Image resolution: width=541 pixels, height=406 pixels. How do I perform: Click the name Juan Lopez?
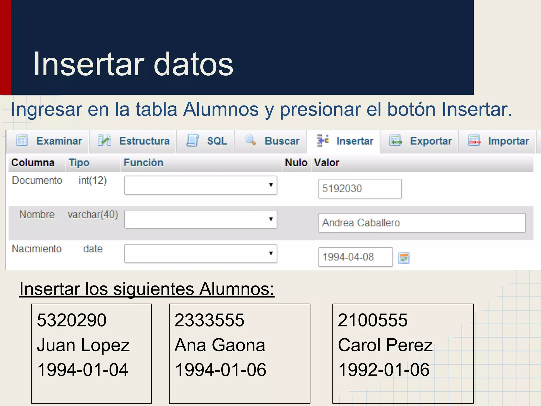click(x=83, y=346)
